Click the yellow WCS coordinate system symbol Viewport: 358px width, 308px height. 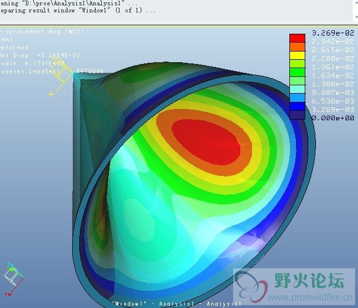[61, 78]
